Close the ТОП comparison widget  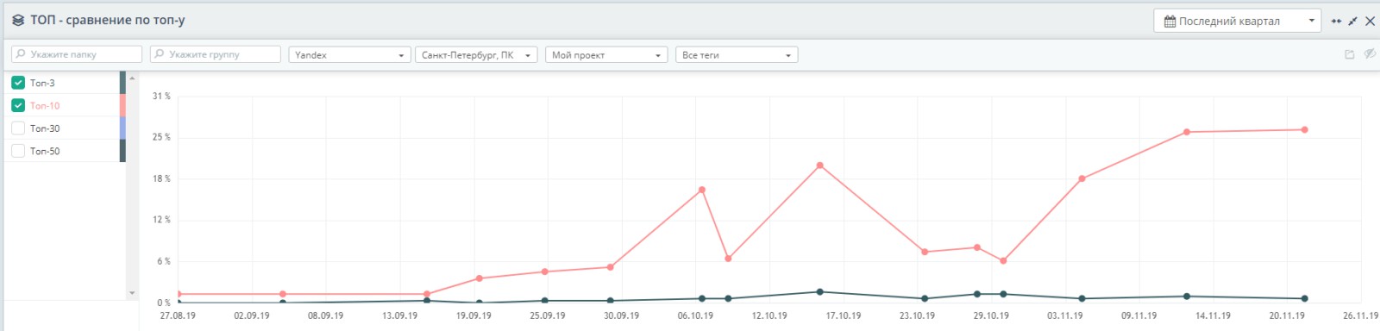point(1370,21)
